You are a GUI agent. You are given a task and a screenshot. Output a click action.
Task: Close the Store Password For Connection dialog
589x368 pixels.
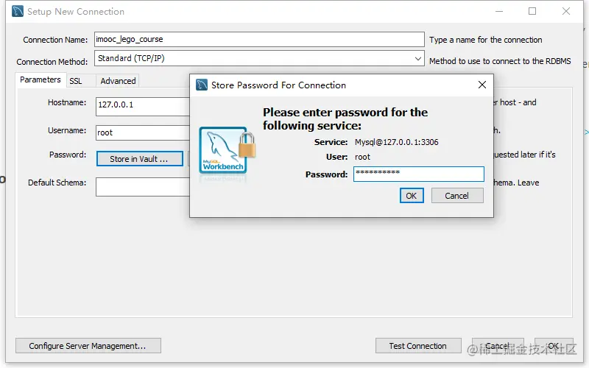[x=482, y=85]
